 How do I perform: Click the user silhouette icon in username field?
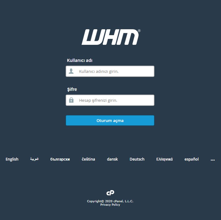[71, 71]
